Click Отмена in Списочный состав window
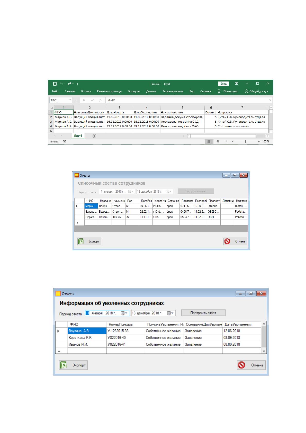The image size is (306, 433). pyautogui.click(x=235, y=241)
